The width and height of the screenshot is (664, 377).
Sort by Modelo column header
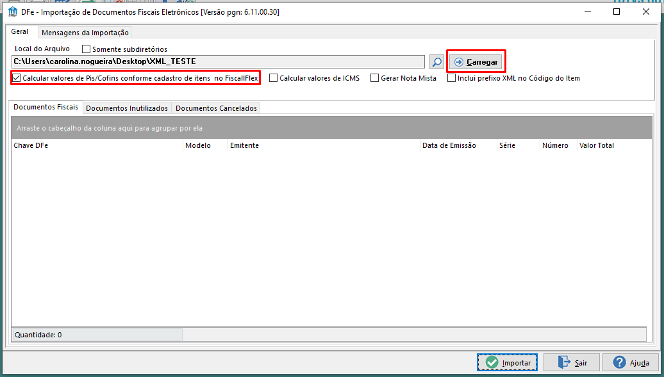[205, 145]
